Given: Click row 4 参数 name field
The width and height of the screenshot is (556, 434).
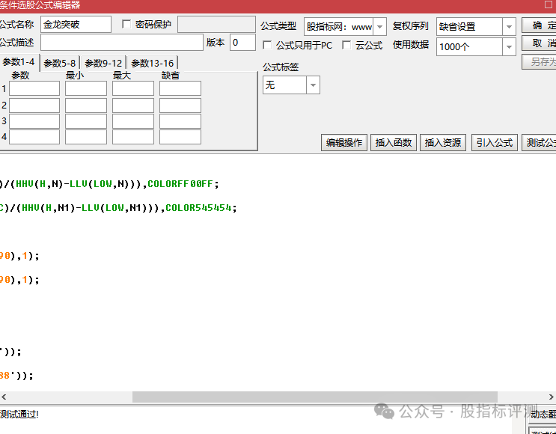Looking at the screenshot, I should click(34, 137).
